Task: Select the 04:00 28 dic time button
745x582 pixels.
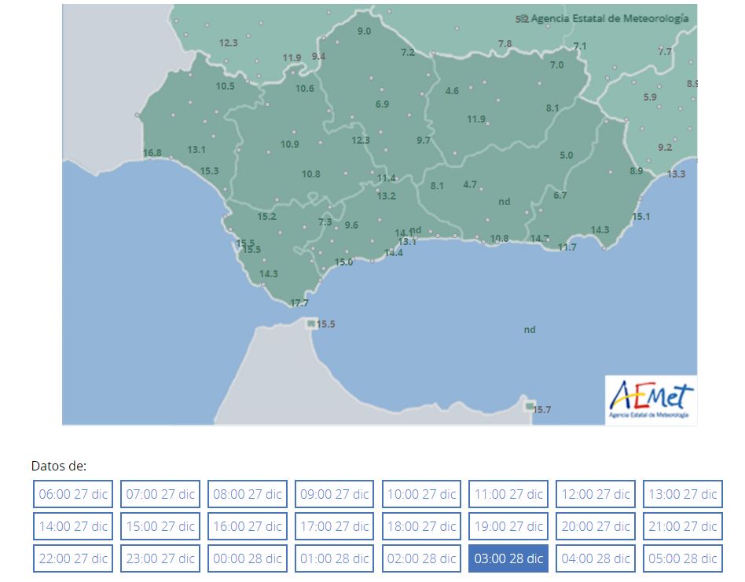Action: pos(595,558)
